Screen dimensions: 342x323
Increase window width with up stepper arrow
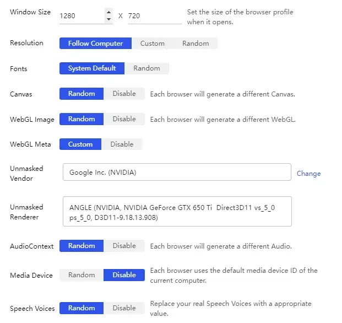pyautogui.click(x=108, y=12)
